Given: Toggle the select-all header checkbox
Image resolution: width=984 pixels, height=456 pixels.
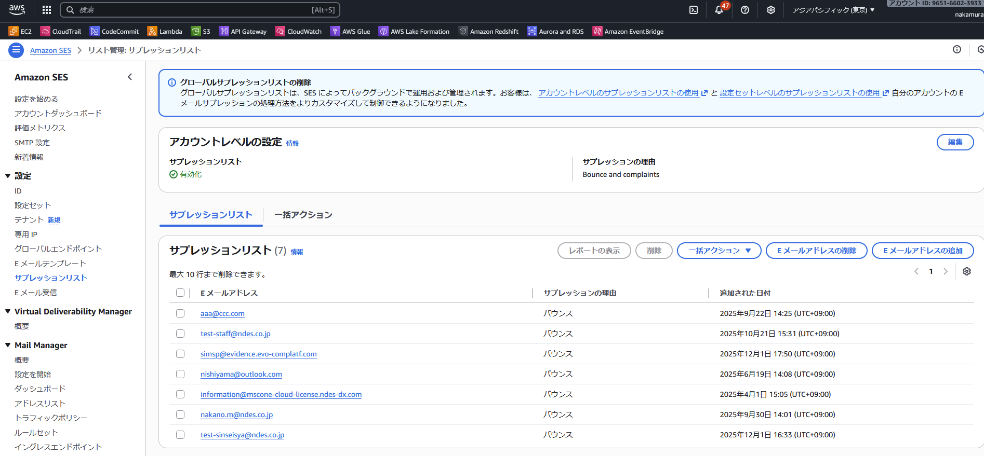Looking at the screenshot, I should (x=180, y=293).
